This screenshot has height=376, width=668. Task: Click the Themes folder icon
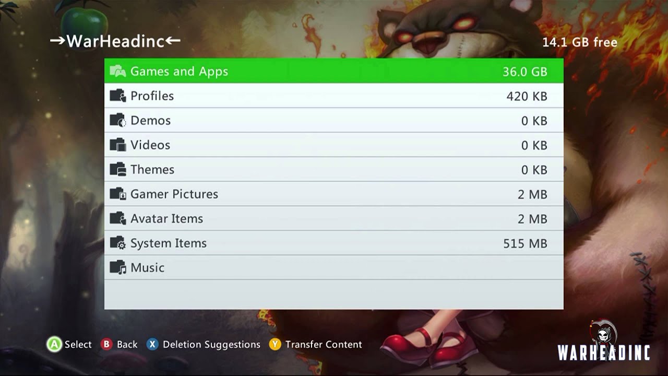[x=118, y=170]
